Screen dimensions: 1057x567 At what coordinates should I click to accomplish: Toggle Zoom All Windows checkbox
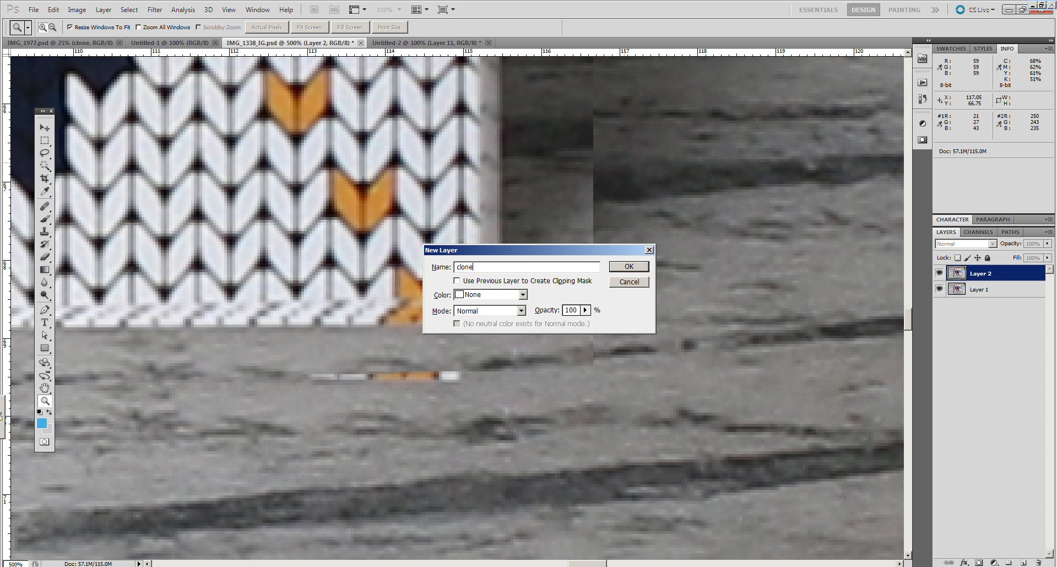[138, 27]
